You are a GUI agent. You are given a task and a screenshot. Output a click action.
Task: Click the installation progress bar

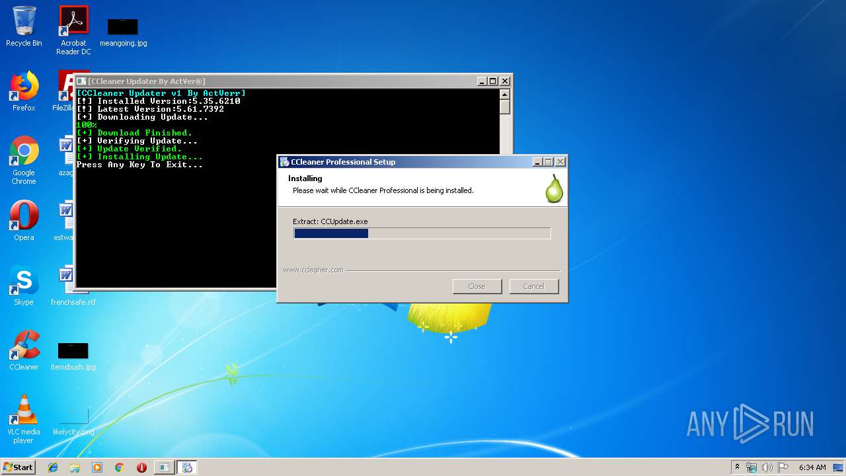[x=422, y=233]
